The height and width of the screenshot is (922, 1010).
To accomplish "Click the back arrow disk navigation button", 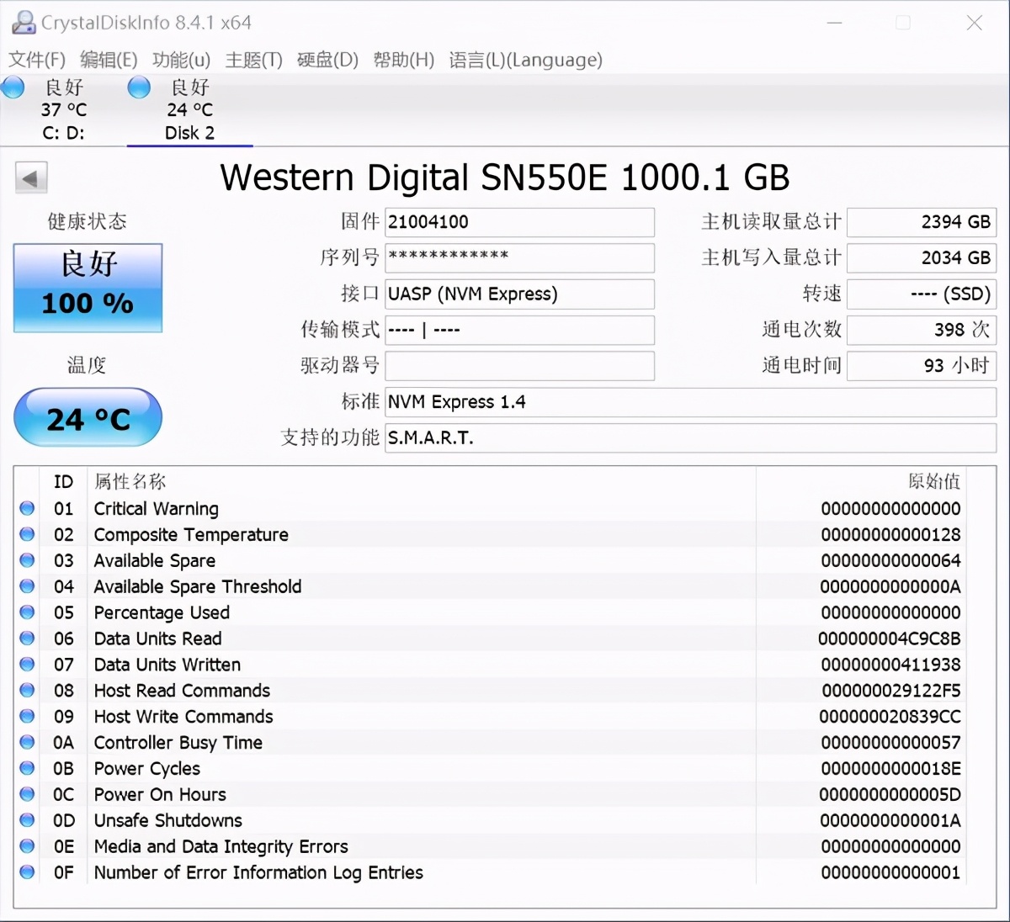I will tap(31, 178).
